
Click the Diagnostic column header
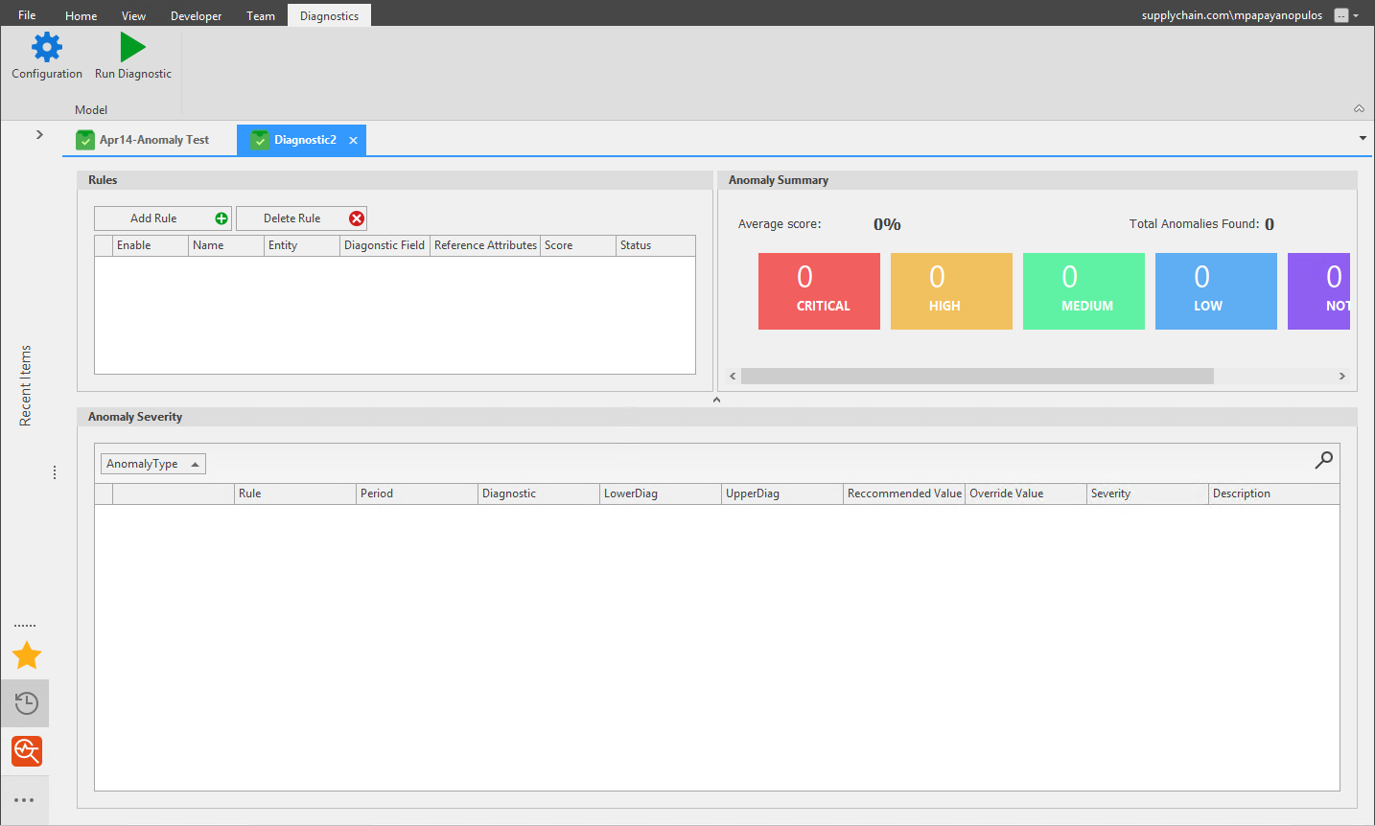pyautogui.click(x=539, y=493)
